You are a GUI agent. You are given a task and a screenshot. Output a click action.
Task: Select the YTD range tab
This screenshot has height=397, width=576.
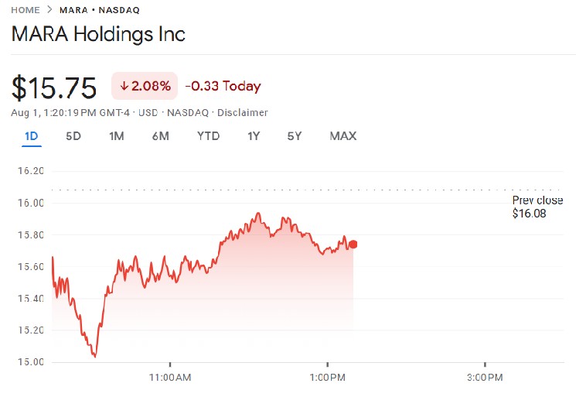pyautogui.click(x=208, y=136)
